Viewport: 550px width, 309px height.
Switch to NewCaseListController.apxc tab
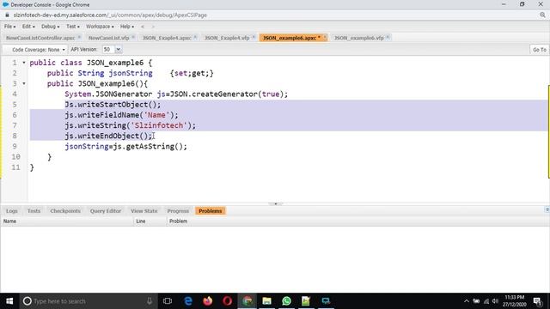click(x=40, y=38)
